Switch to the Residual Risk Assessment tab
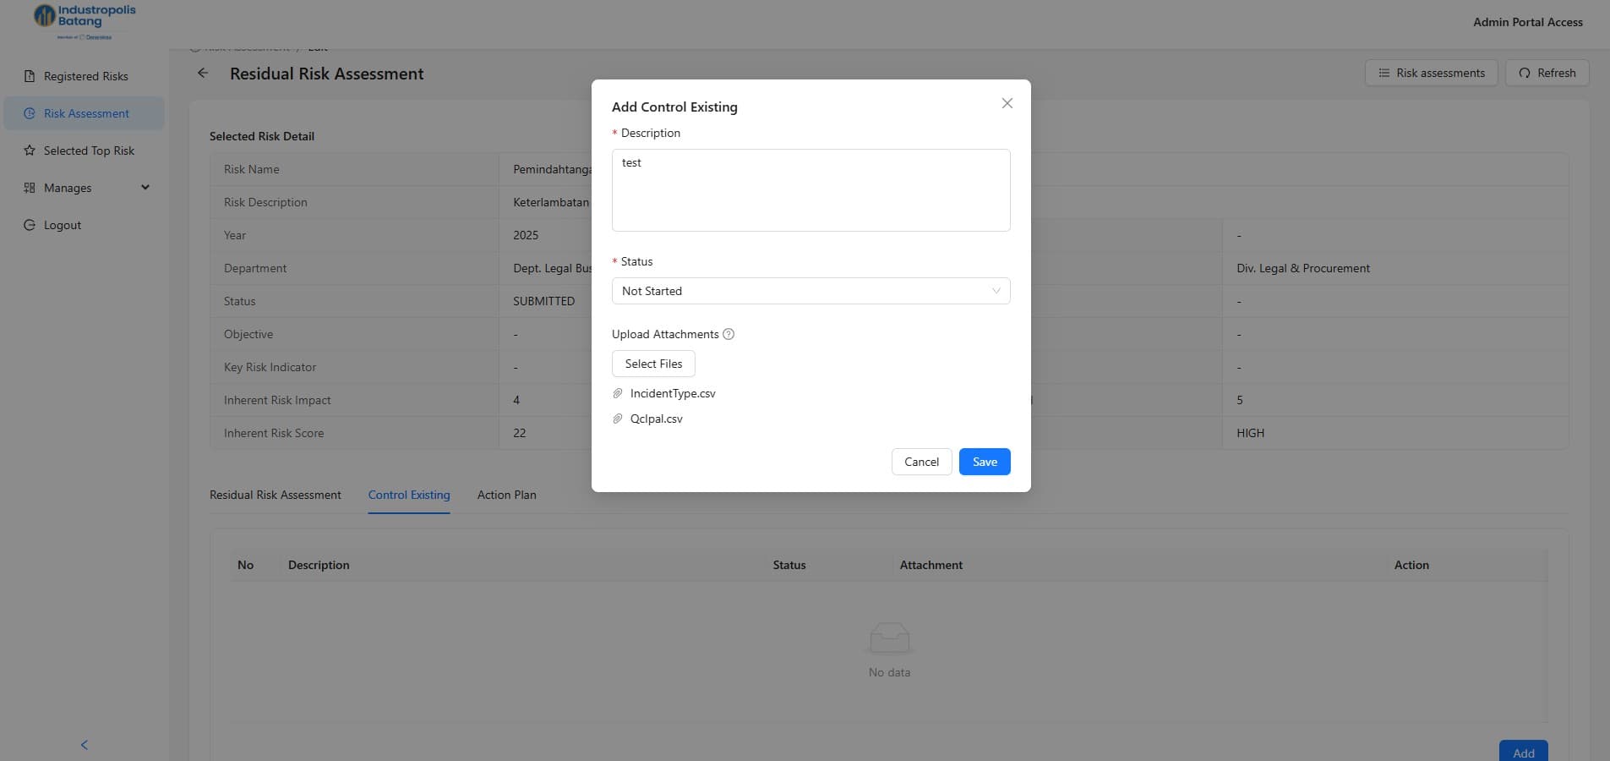The height and width of the screenshot is (761, 1610). [276, 495]
